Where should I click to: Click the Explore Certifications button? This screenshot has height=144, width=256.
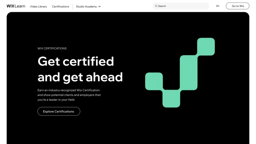coord(59,111)
